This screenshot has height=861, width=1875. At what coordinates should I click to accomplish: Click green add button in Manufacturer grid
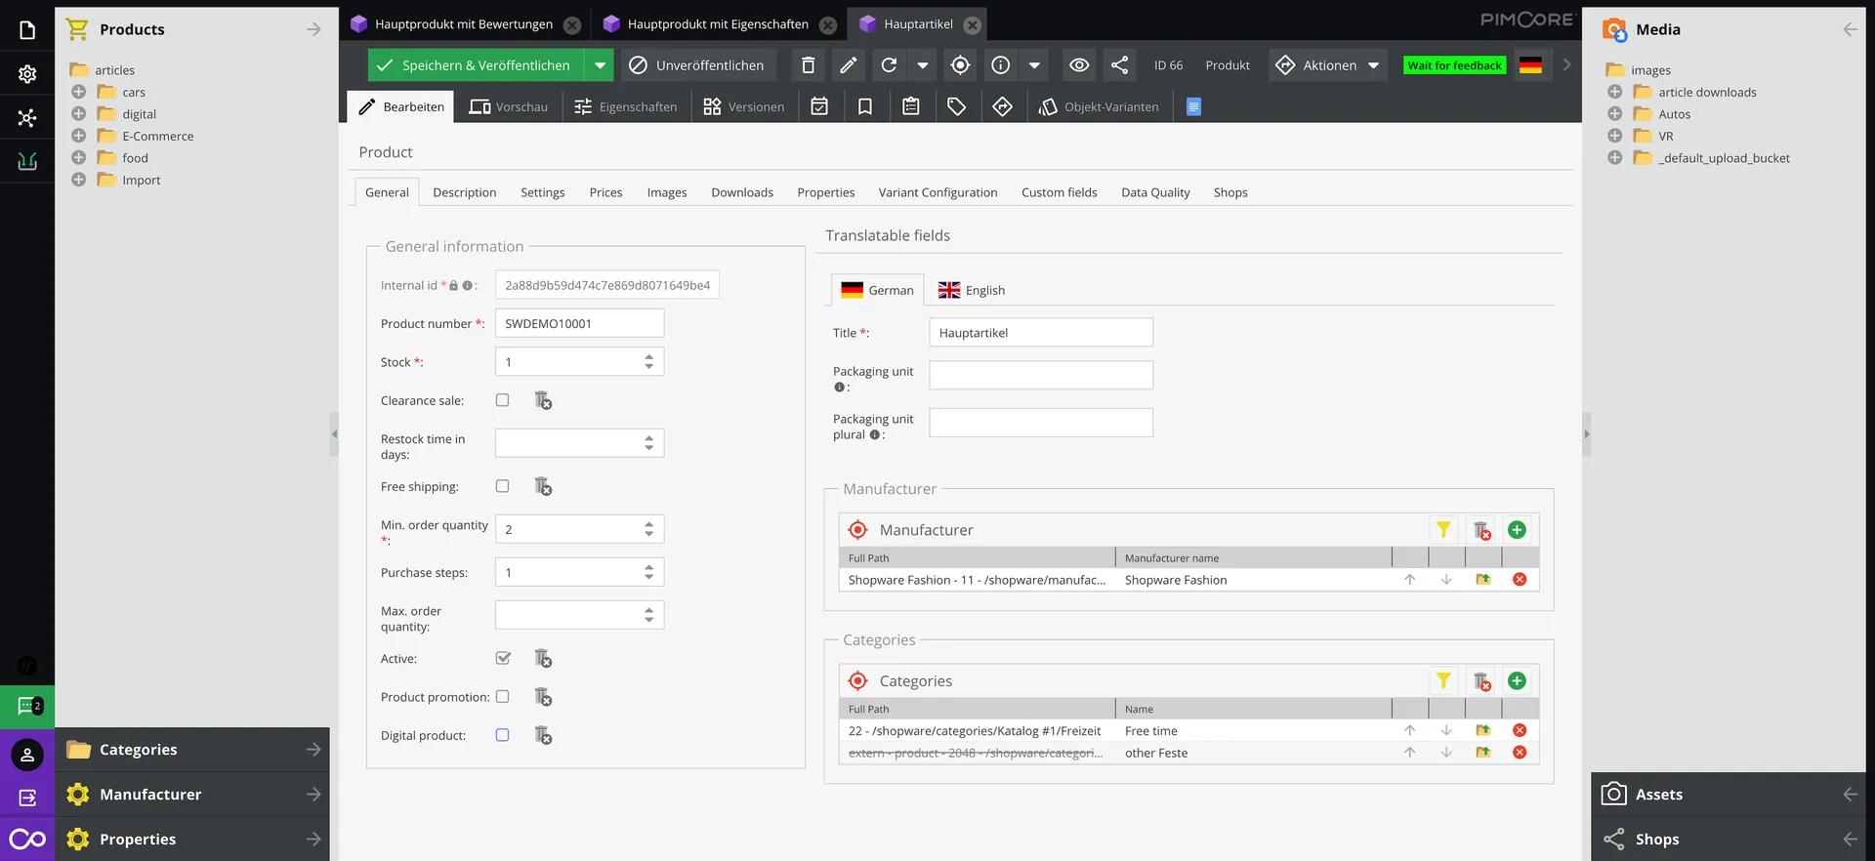(x=1516, y=530)
